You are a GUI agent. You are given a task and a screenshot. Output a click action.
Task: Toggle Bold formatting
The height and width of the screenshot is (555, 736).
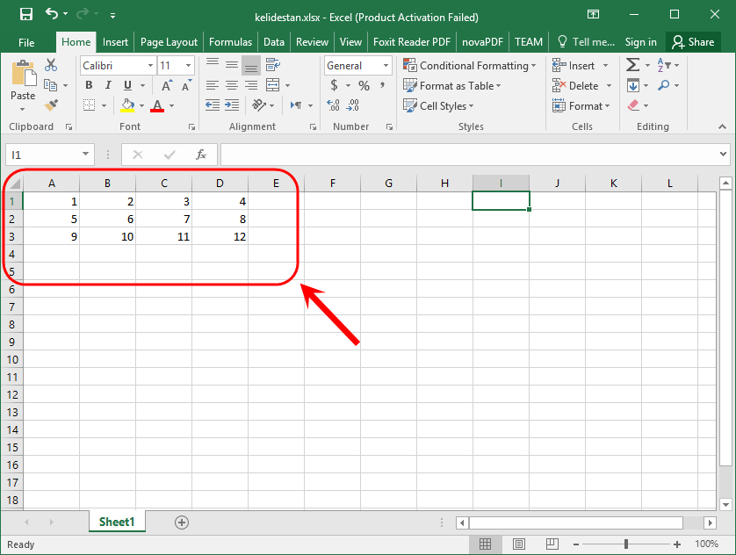pos(89,85)
